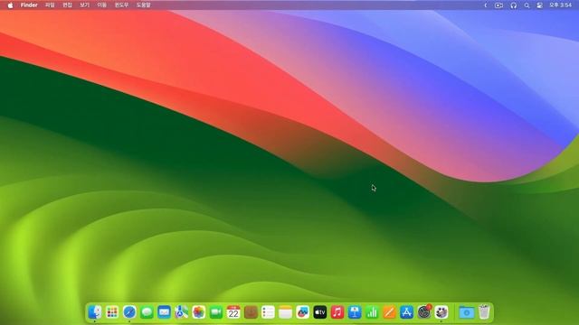Open the 윈도우 (Window) menu
This screenshot has height=325, width=579.
[121, 5]
